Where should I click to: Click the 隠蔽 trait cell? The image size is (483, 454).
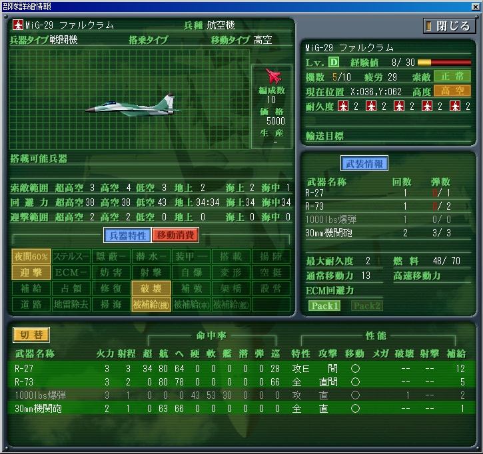pos(111,256)
